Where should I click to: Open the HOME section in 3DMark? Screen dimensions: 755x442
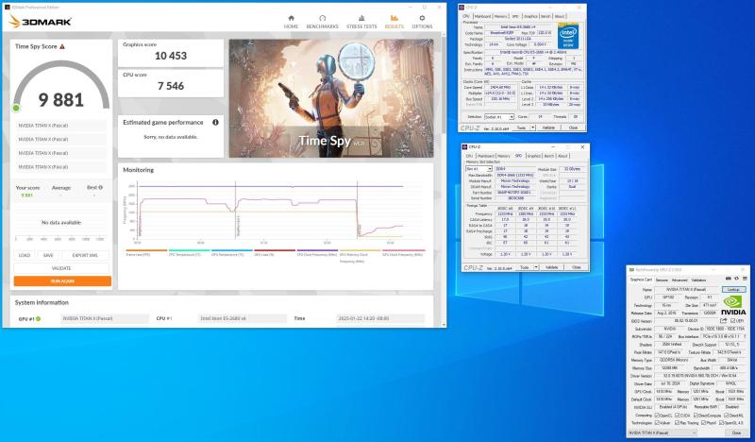pyautogui.click(x=291, y=22)
